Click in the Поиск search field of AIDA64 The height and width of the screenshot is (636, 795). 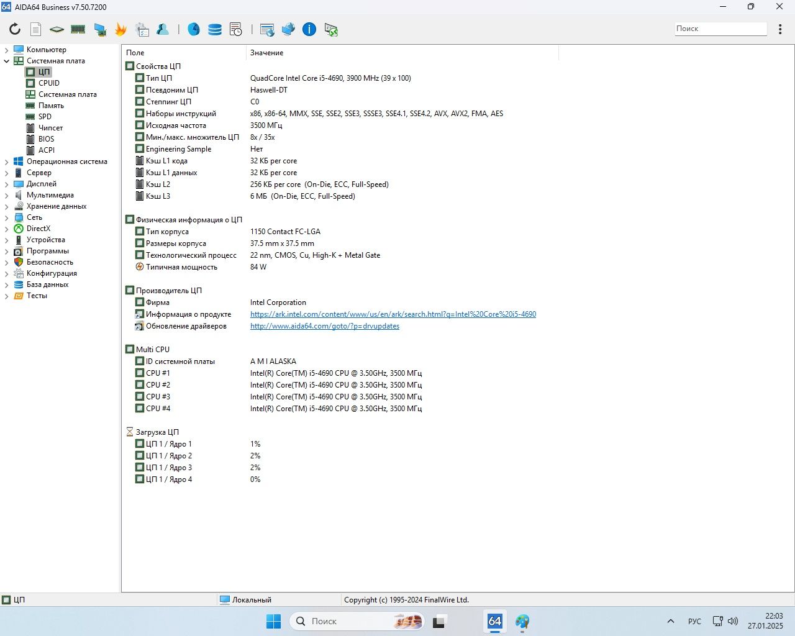pyautogui.click(x=721, y=29)
